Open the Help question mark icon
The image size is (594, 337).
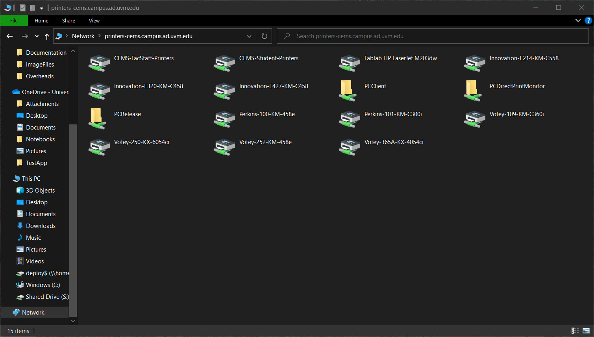[588, 20]
